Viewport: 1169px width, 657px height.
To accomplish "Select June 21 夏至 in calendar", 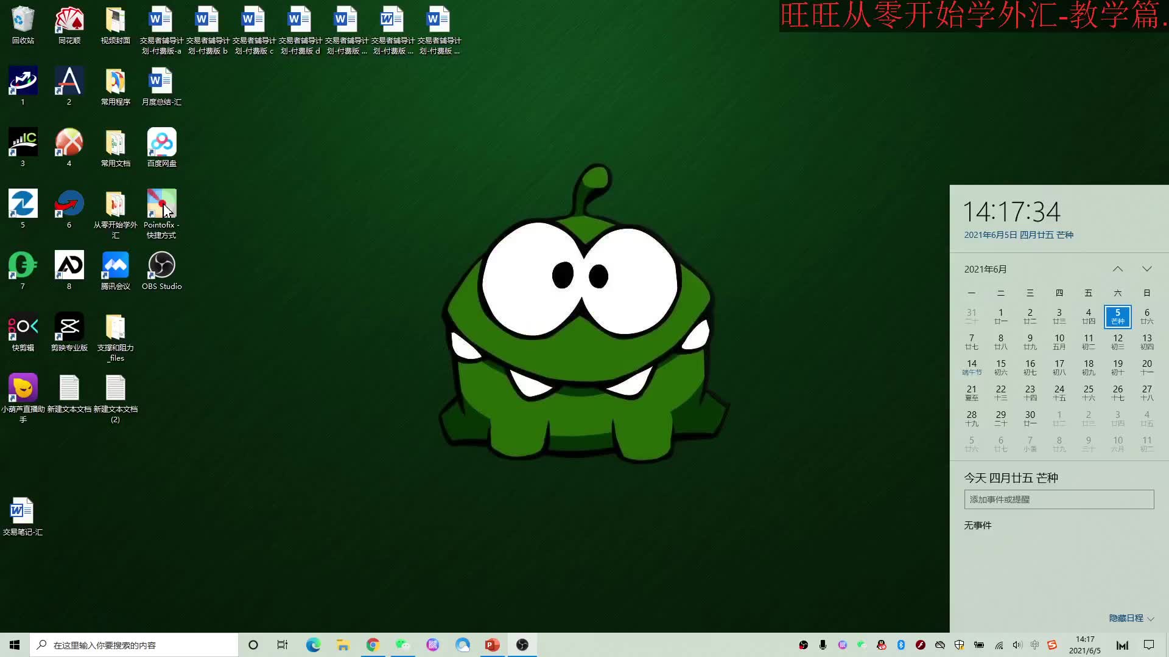I will 972,393.
